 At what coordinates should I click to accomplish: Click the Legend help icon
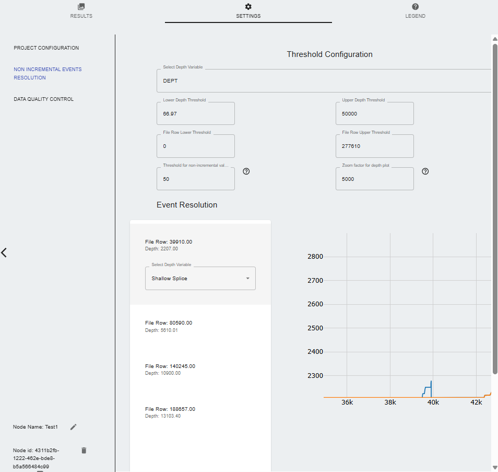coord(416,7)
